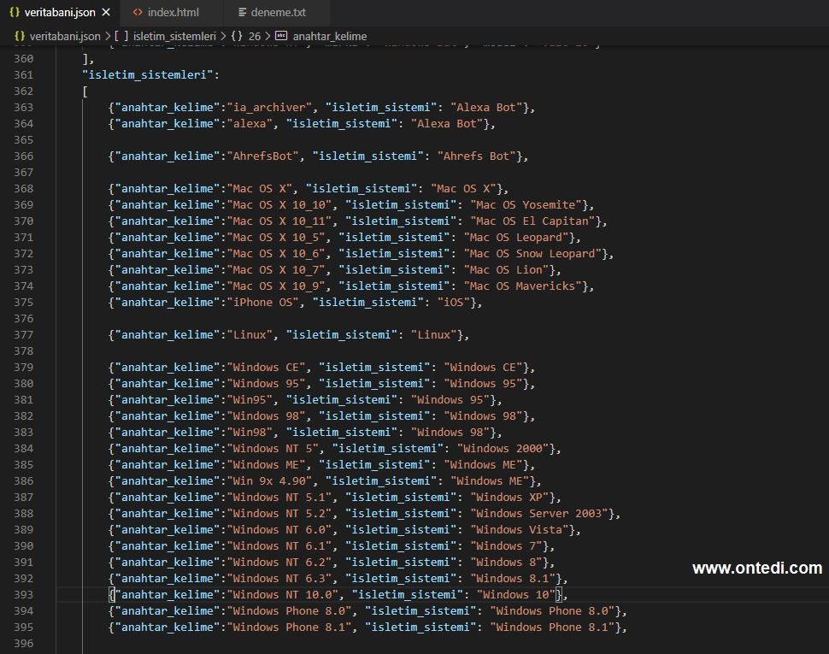
Task: Click the closing bracket on line 360
Action: 85,59
